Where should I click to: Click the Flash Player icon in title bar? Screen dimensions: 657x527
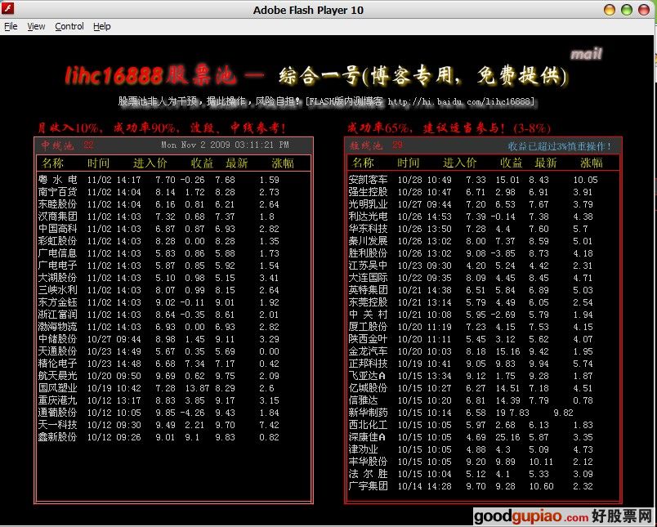pos(8,8)
